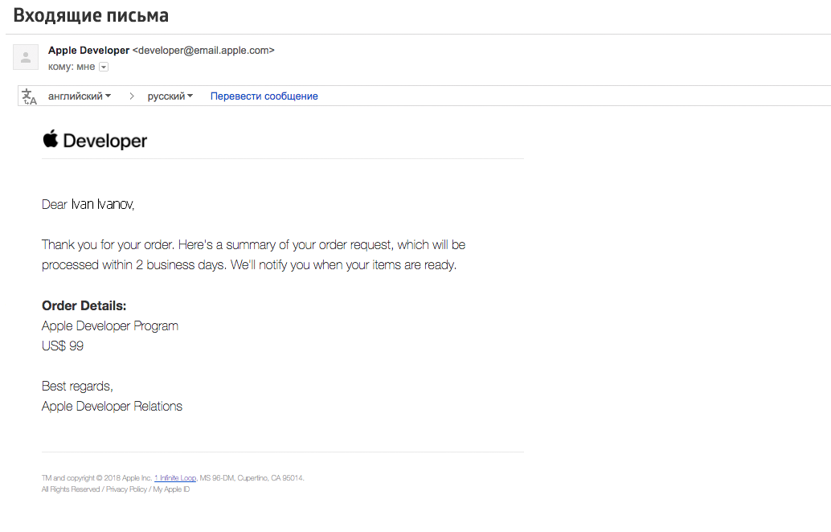Viewport: 831px width, 532px height.
Task: Click the Apple logo in the email header
Action: (51, 139)
